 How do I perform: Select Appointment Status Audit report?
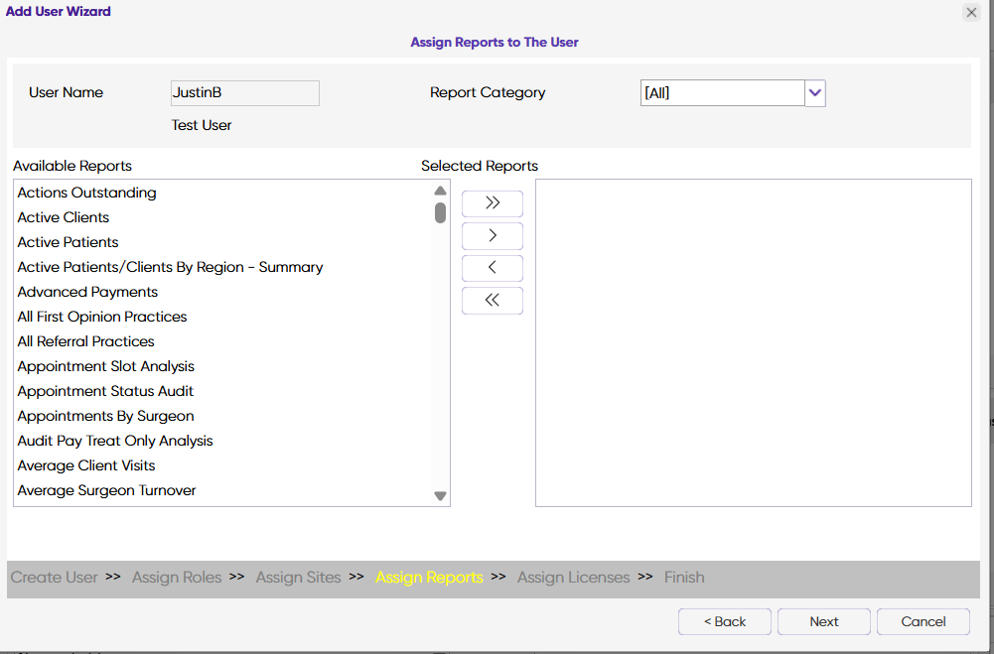(223, 391)
